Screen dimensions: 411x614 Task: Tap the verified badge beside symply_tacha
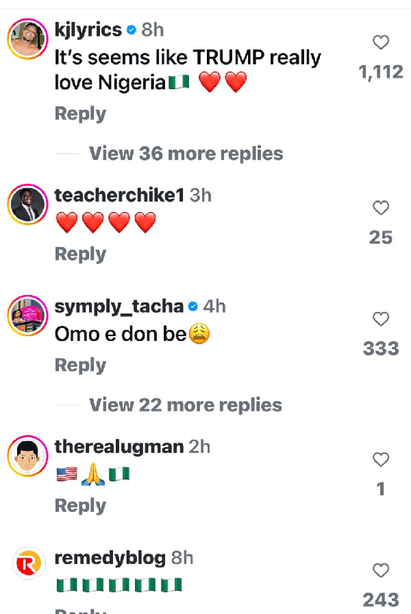(194, 306)
